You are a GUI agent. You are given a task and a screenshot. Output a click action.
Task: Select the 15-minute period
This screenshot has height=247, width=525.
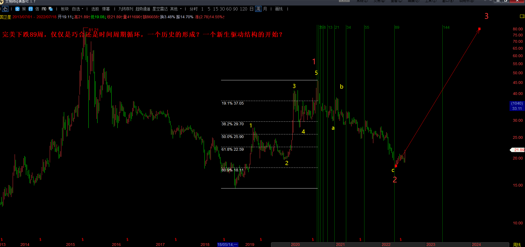point(216,9)
